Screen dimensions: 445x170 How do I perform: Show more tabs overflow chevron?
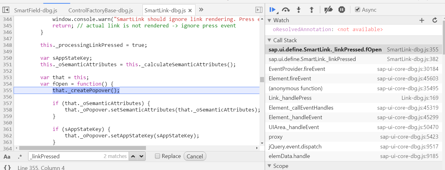coord(201,10)
